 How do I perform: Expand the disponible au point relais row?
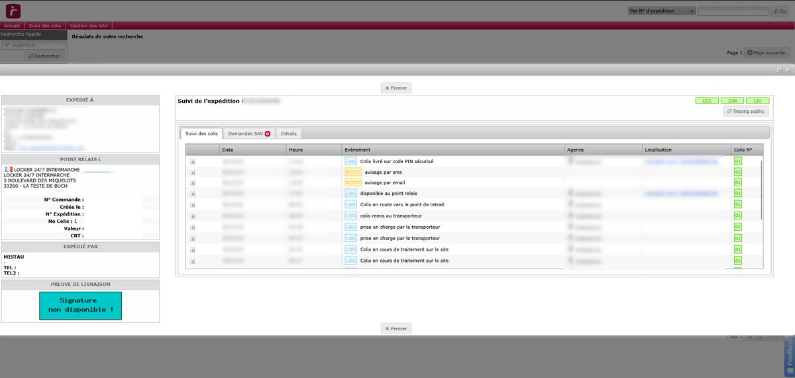click(x=192, y=194)
